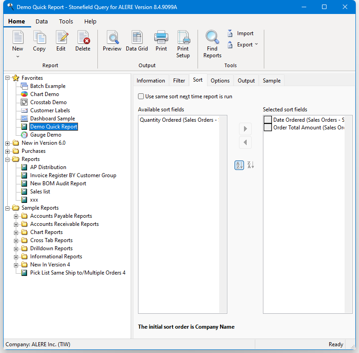
Task: Click the Export tool icon
Action: click(230, 45)
